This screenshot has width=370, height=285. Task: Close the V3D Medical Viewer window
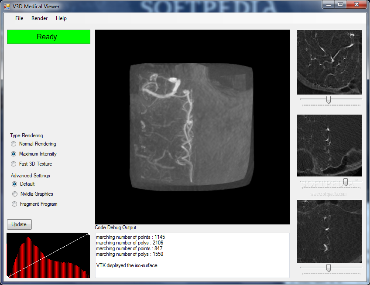356,4
